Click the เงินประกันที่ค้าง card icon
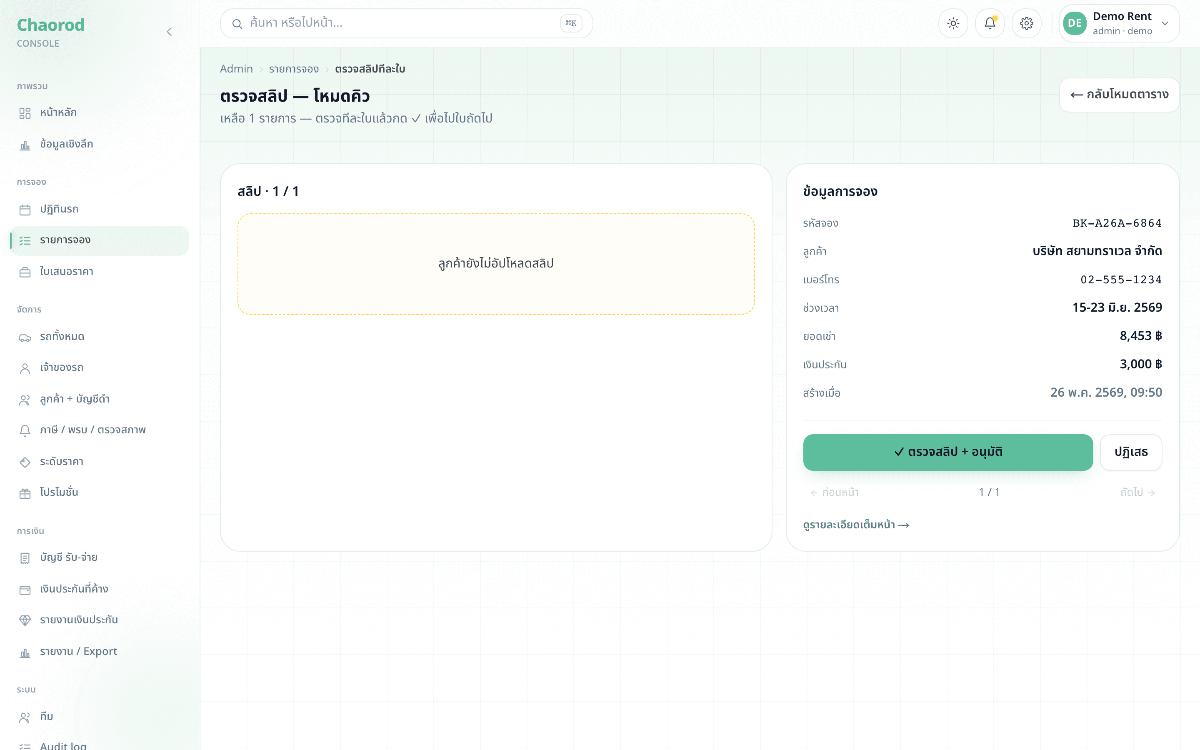This screenshot has height=750, width=1200. [x=25, y=590]
